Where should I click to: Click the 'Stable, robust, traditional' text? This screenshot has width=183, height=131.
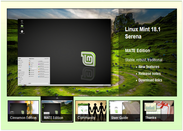(x=144, y=60)
